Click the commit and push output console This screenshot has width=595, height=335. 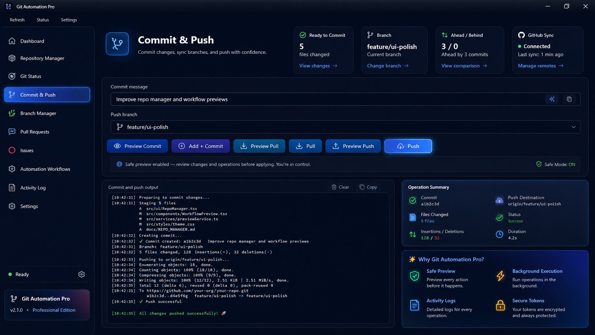click(x=248, y=258)
